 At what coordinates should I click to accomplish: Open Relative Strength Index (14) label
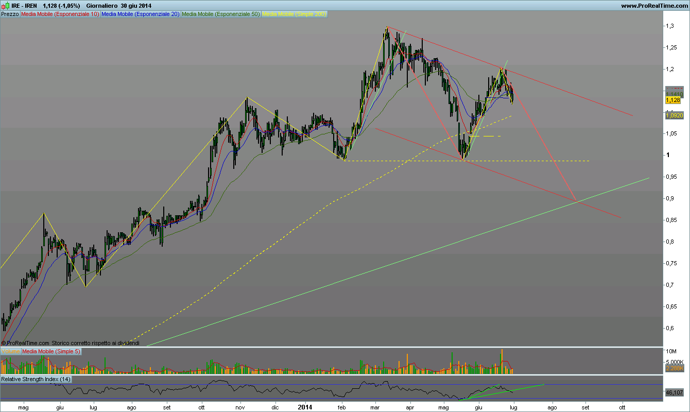(36, 379)
